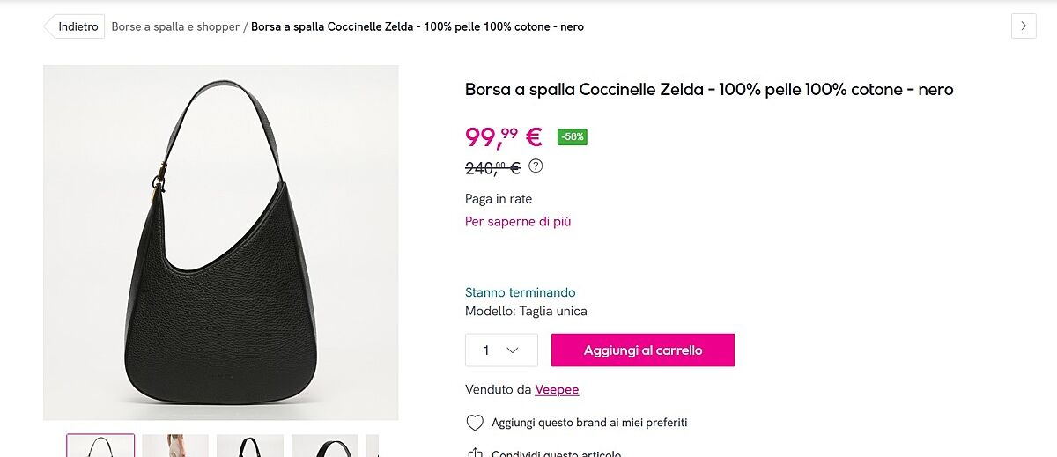Image resolution: width=1057 pixels, height=457 pixels.
Task: Click Aggiungi questo brand ai miei preferiti
Action: tap(589, 423)
